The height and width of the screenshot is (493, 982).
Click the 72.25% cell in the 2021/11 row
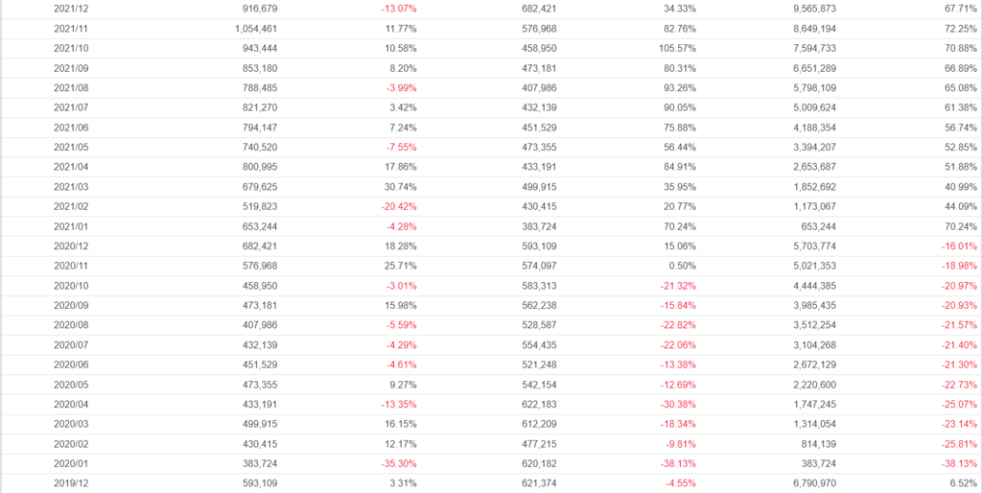tap(962, 28)
